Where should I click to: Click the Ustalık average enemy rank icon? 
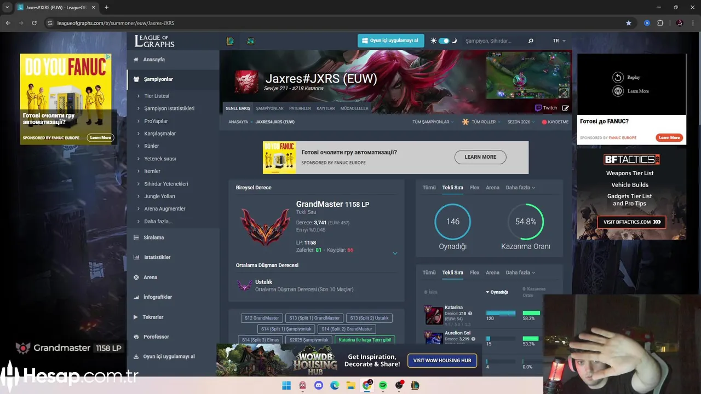(244, 285)
